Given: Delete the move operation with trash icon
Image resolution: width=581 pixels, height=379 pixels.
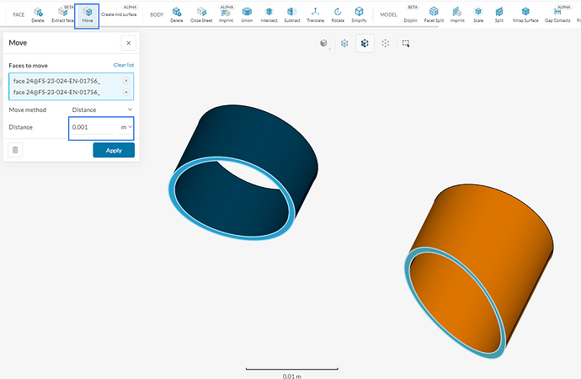Looking at the screenshot, I should pos(16,150).
